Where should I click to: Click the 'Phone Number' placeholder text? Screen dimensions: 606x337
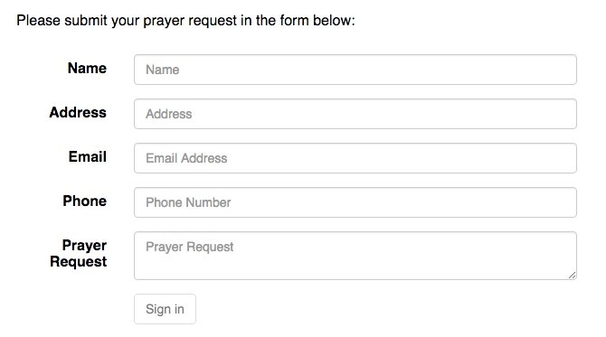(188, 202)
